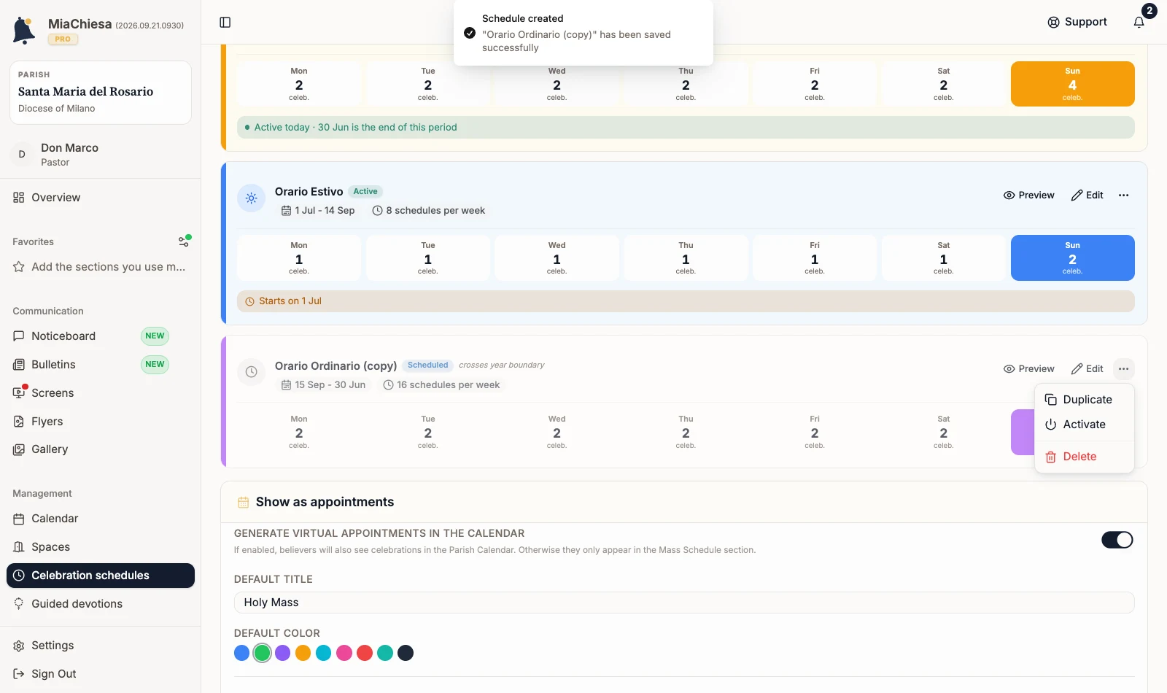Viewport: 1167px width, 693px height.
Task: Preview Orario Ordinario (copy) schedule
Action: (x=1028, y=368)
